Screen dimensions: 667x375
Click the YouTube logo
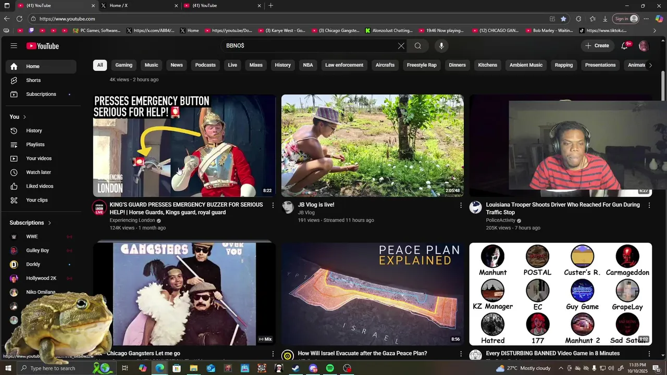tap(43, 46)
